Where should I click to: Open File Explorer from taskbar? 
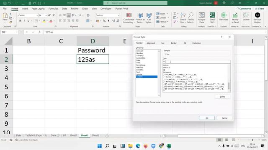pos(130,146)
